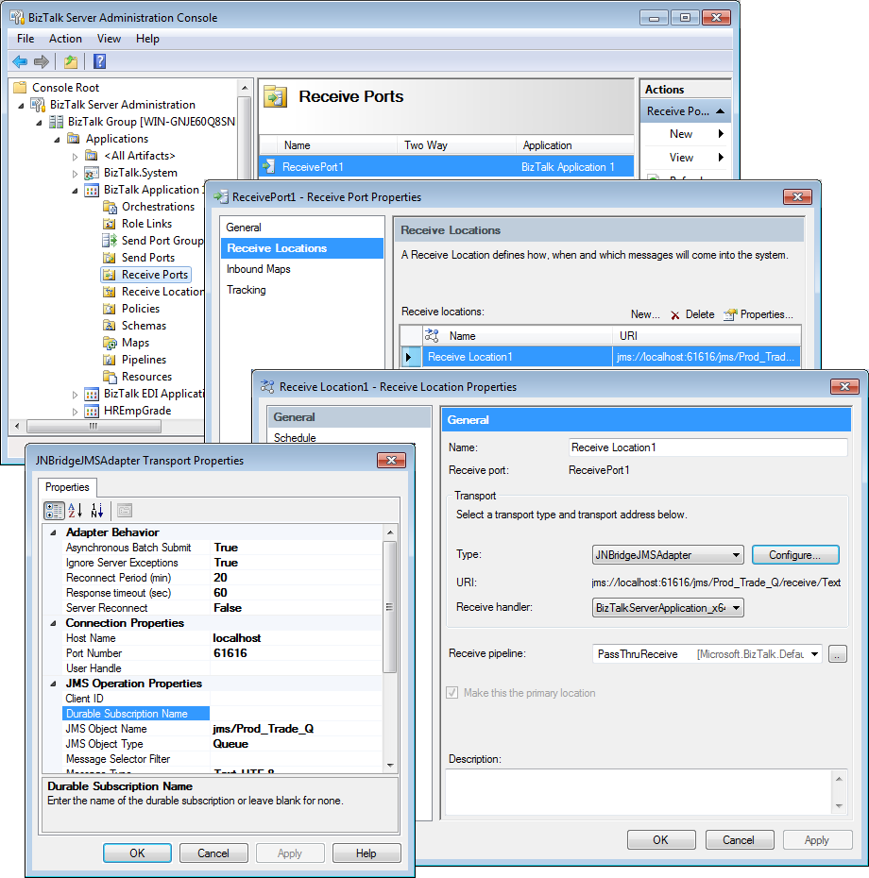The width and height of the screenshot is (869, 878).
Task: Select the Maps node in the tree
Action: pos(135,343)
